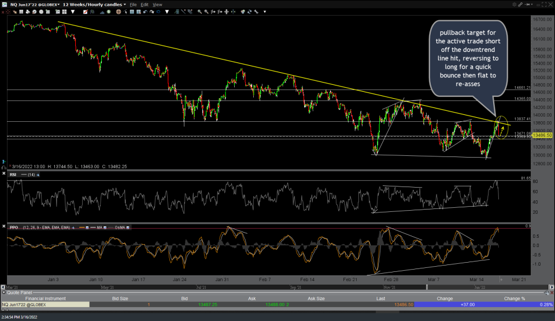Click the Ask Size column header
The image size is (555, 321).
click(316, 298)
